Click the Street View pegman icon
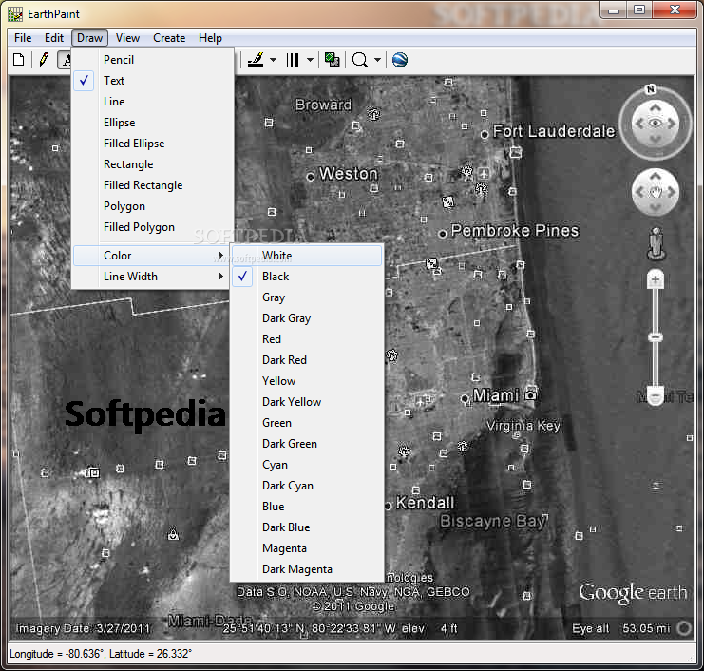 click(656, 243)
